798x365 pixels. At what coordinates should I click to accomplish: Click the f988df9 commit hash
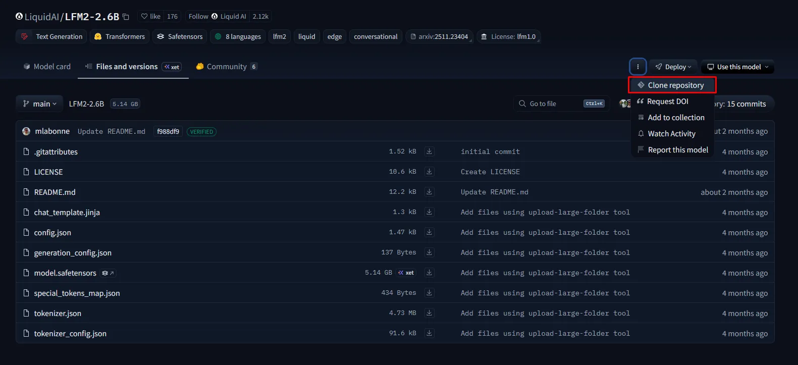point(168,132)
